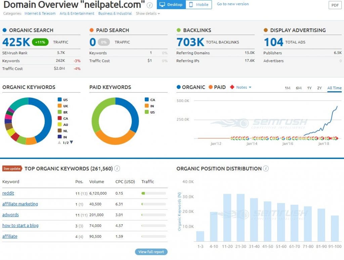The image size is (344, 260).
Task: Open Arts & Entertainment category
Action: [77, 13]
